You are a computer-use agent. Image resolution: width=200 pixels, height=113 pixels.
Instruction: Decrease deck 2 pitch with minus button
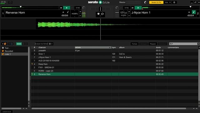pos(129,16)
